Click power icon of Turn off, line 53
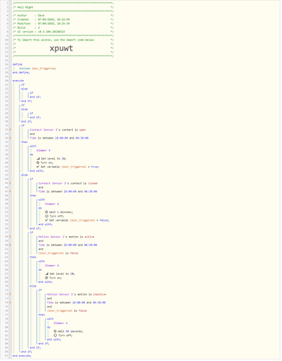The image size is (282, 361). 47,217
